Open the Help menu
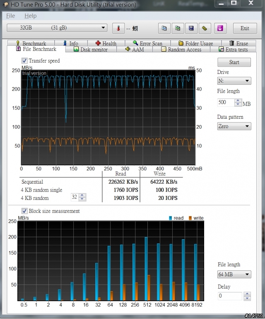This screenshot has width=265, height=319. point(30,16)
